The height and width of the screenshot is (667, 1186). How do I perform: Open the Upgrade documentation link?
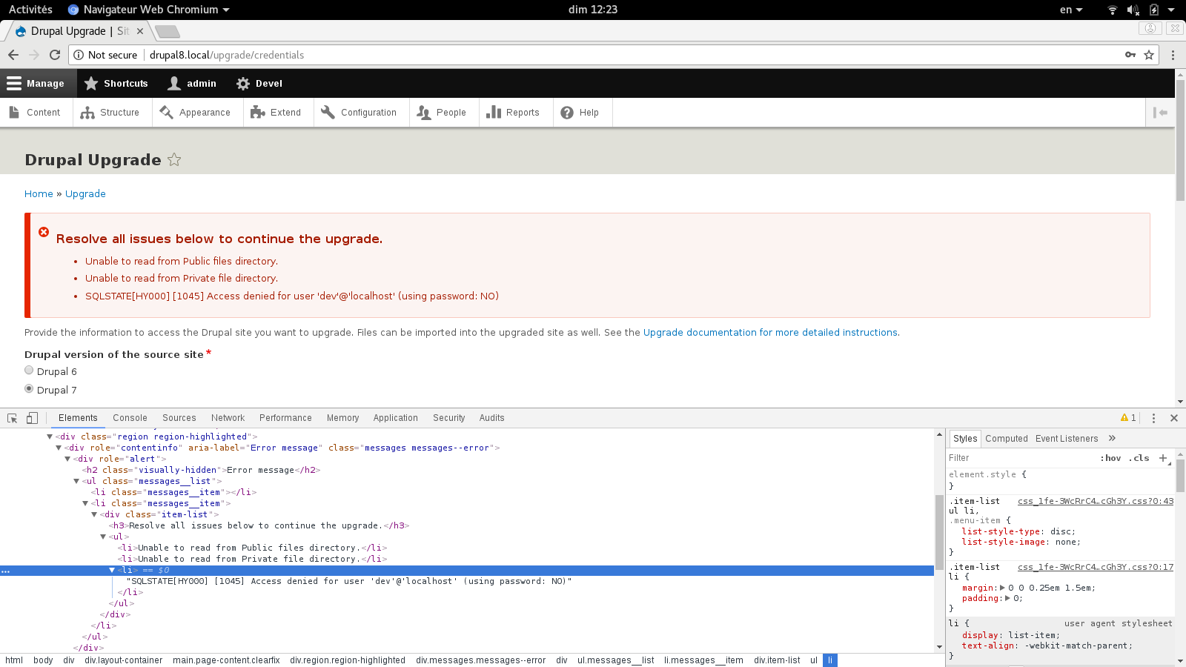(770, 333)
